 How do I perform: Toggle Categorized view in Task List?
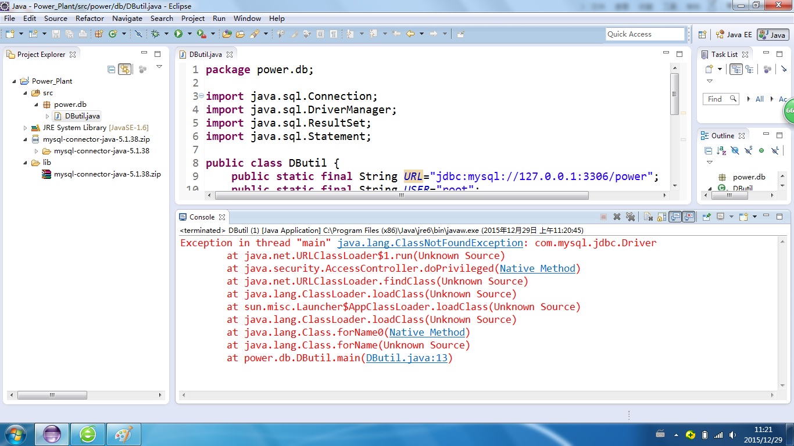coord(736,69)
